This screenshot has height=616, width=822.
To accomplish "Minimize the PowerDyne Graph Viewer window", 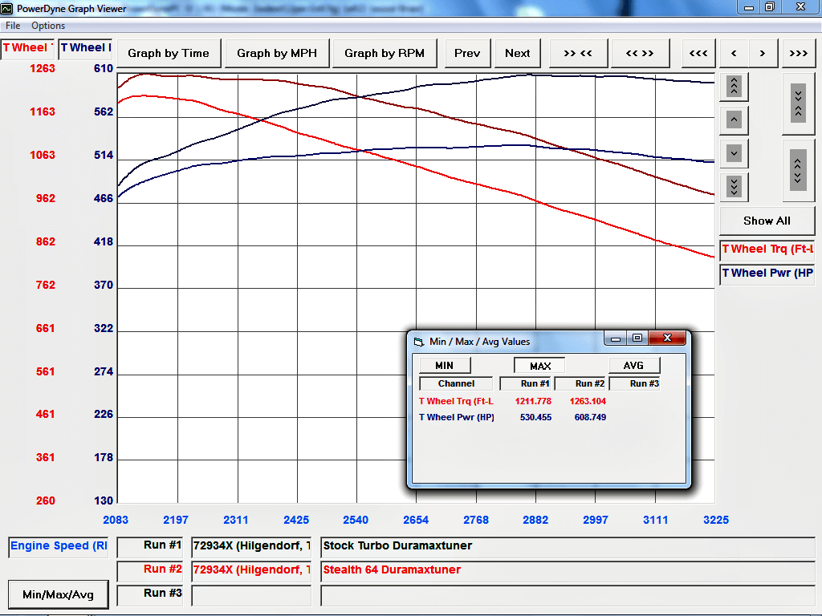I will click(749, 7).
